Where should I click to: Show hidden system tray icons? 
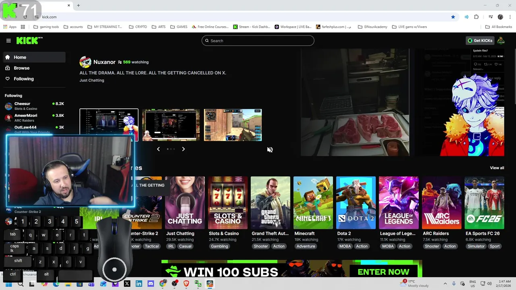[445, 284]
